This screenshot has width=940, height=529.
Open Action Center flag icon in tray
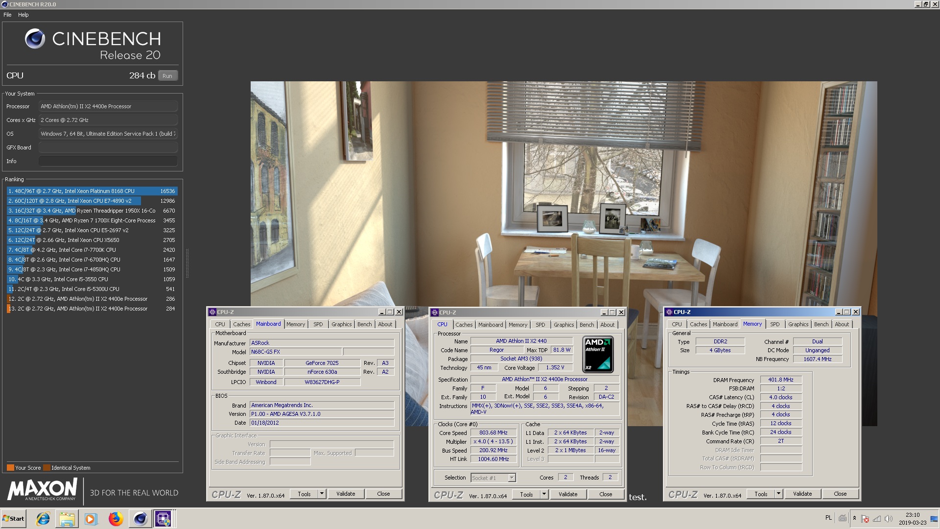(x=865, y=519)
